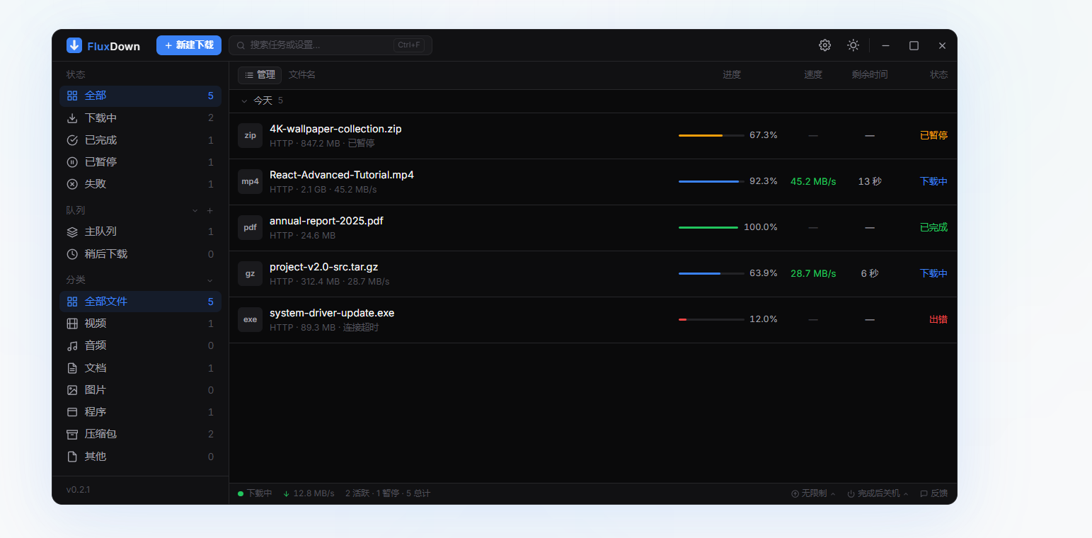Open the 无限制 speed limit dropdown

[813, 493]
